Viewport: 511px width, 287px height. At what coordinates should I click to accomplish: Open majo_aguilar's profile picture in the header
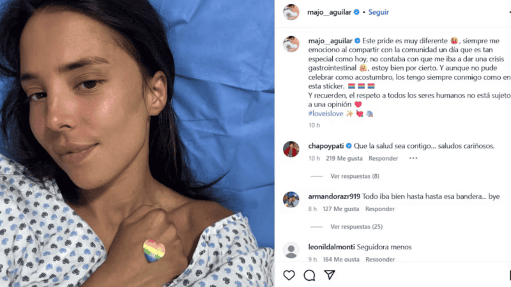click(291, 12)
